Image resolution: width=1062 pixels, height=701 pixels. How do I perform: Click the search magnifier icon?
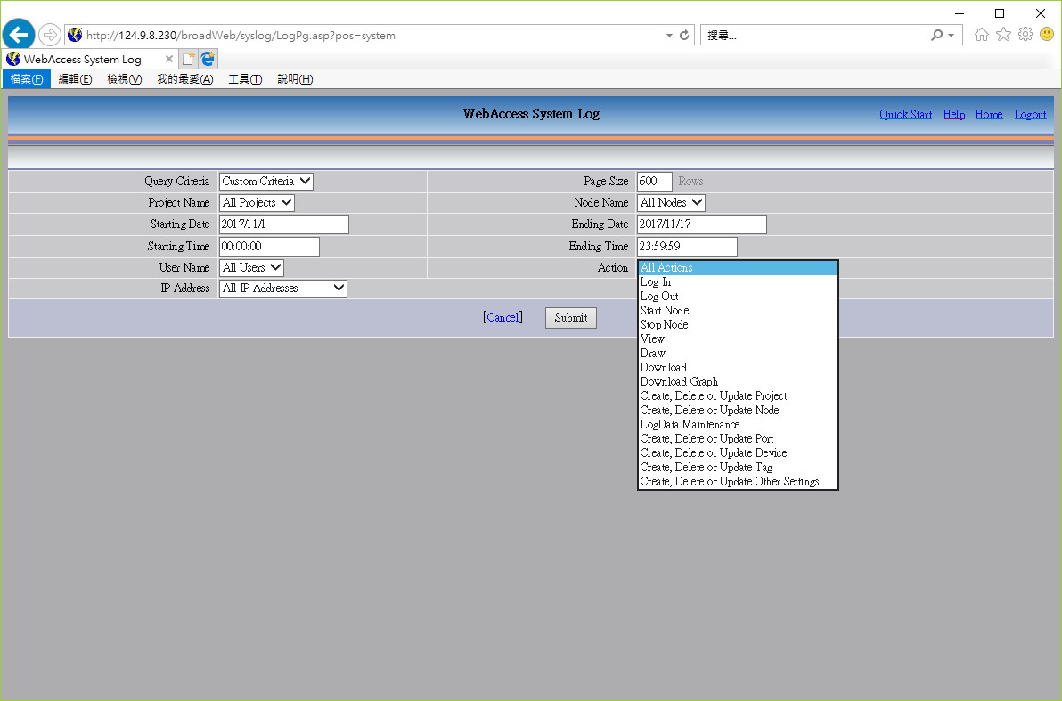[936, 36]
